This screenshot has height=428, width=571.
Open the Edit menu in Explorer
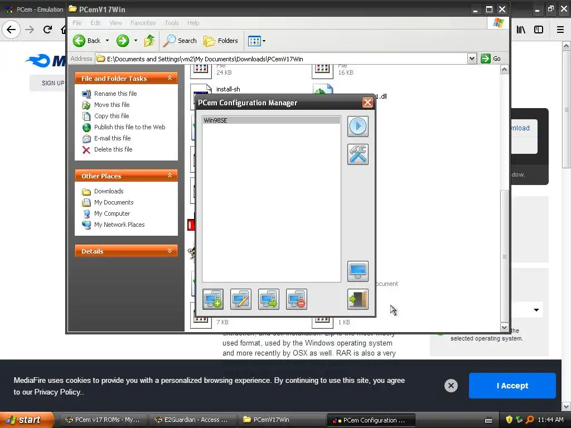[95, 23]
